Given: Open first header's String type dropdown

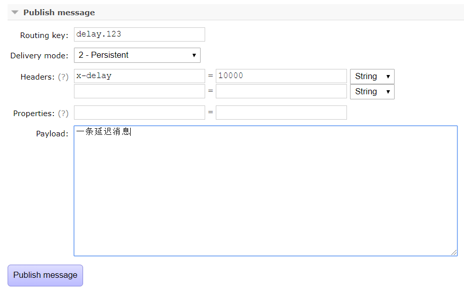Looking at the screenshot, I should pos(372,77).
